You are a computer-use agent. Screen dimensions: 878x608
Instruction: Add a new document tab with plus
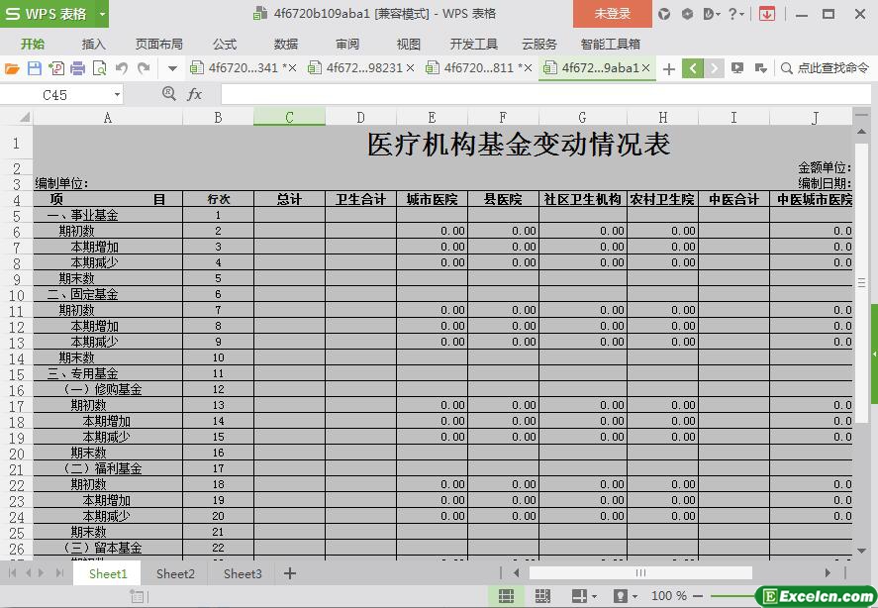coord(668,69)
